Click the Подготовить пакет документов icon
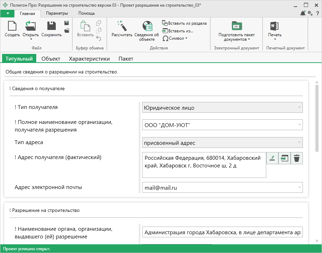The height and width of the screenshot is (253, 322). pos(236,26)
